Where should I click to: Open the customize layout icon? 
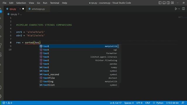tap(172, 3)
